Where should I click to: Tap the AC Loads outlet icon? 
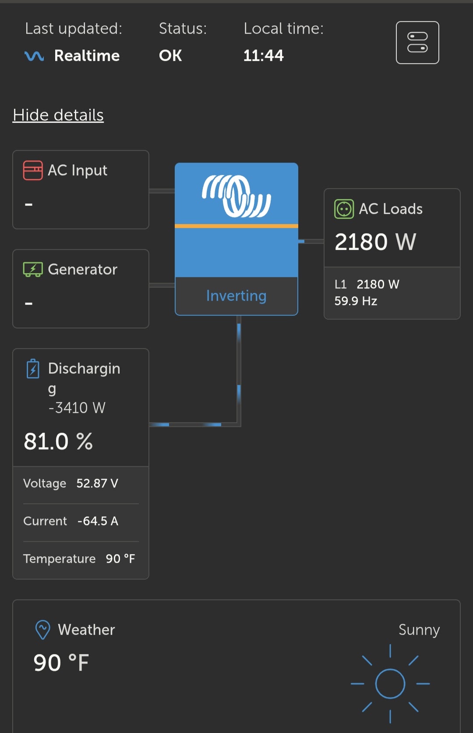point(344,209)
